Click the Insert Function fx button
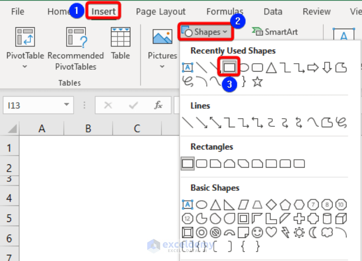Screen dimensions: 362x261 [158, 105]
